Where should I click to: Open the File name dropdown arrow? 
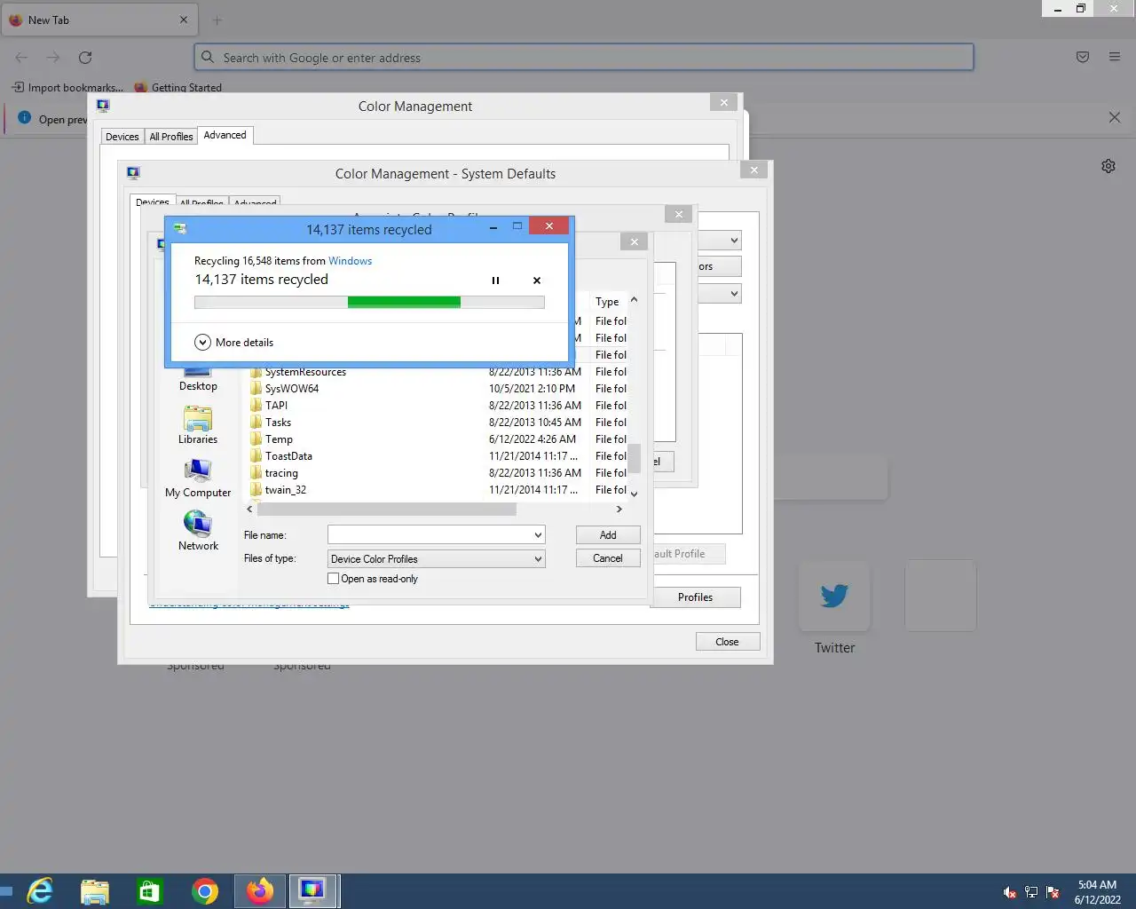[538, 535]
